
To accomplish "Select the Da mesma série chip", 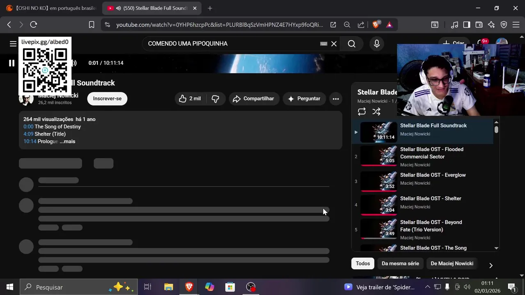I will (400, 263).
